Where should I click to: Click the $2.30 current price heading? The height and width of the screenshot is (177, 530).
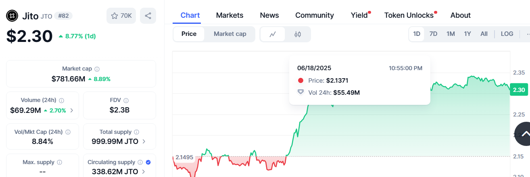pos(29,36)
